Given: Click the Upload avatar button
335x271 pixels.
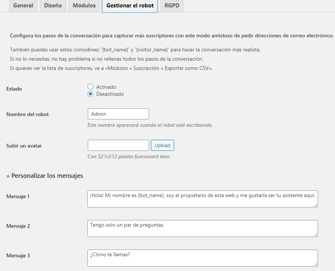Looking at the screenshot, I should [163, 145].
